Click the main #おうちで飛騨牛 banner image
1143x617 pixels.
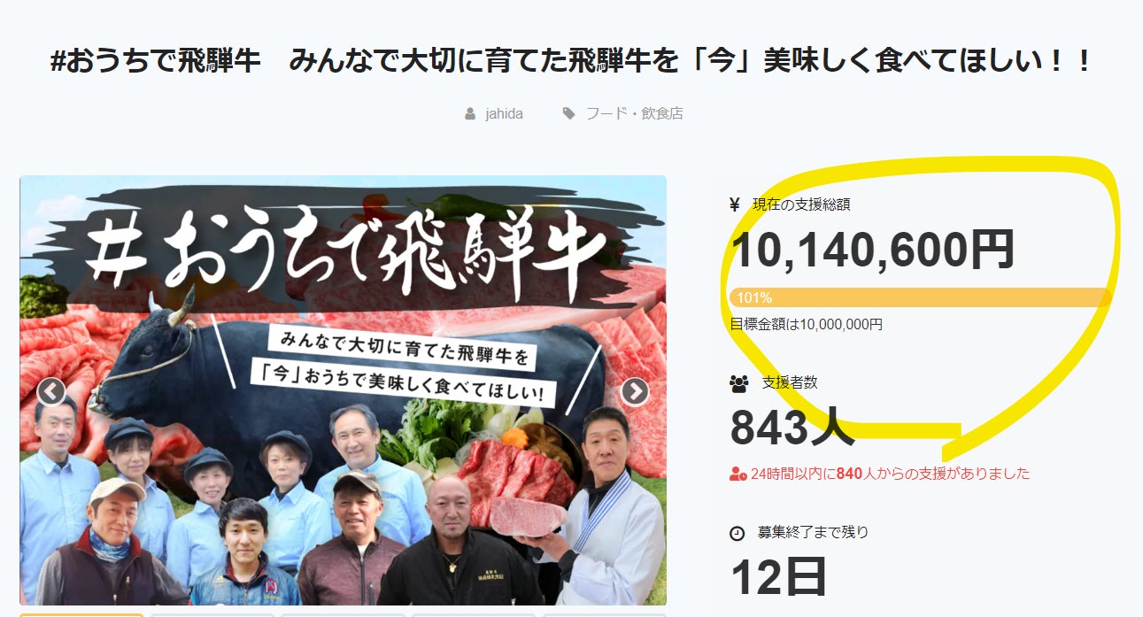343,390
